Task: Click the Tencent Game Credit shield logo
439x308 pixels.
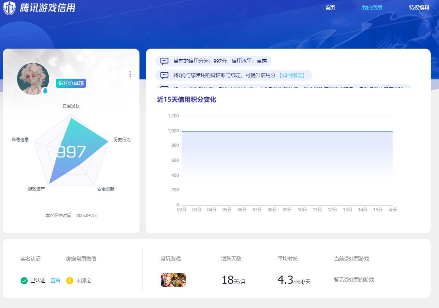Action: coord(9,8)
